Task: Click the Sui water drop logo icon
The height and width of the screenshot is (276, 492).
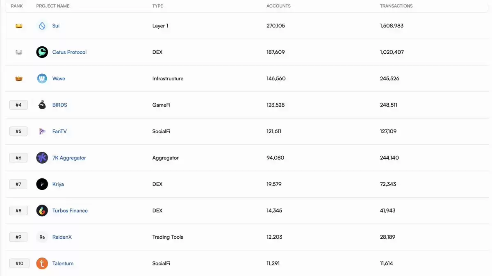Action: (x=42, y=26)
